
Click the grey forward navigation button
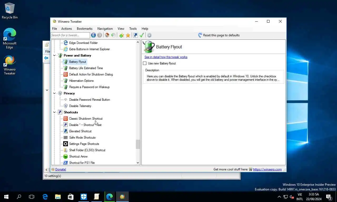click(x=100, y=35)
